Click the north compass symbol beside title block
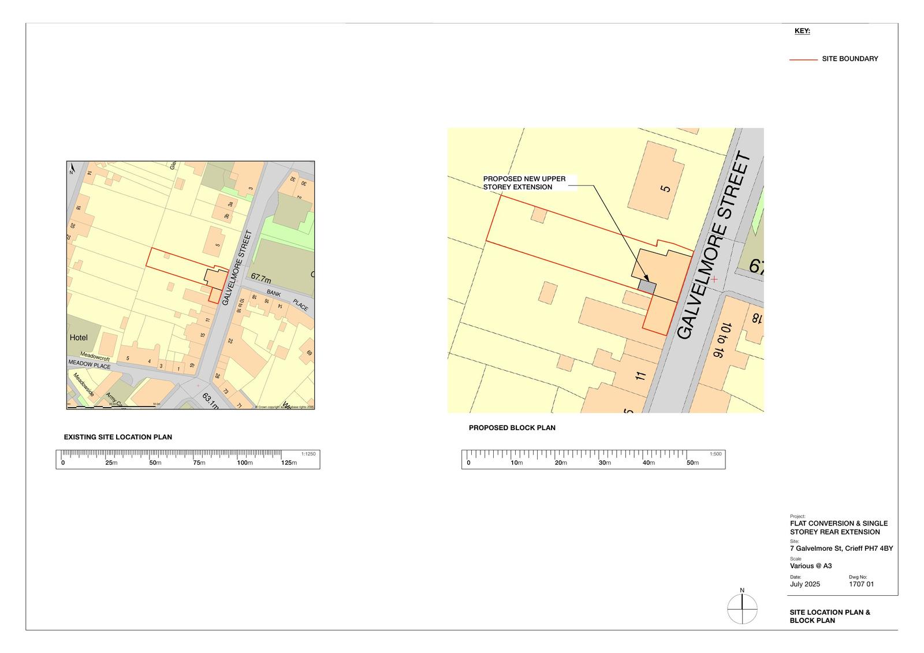 coord(742,609)
